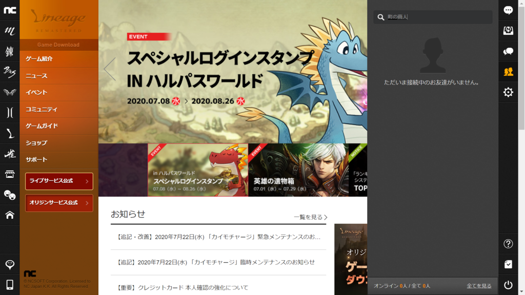Image resolution: width=525 pixels, height=295 pixels.
Task: Go to the home icon in launcher
Action: click(10, 215)
